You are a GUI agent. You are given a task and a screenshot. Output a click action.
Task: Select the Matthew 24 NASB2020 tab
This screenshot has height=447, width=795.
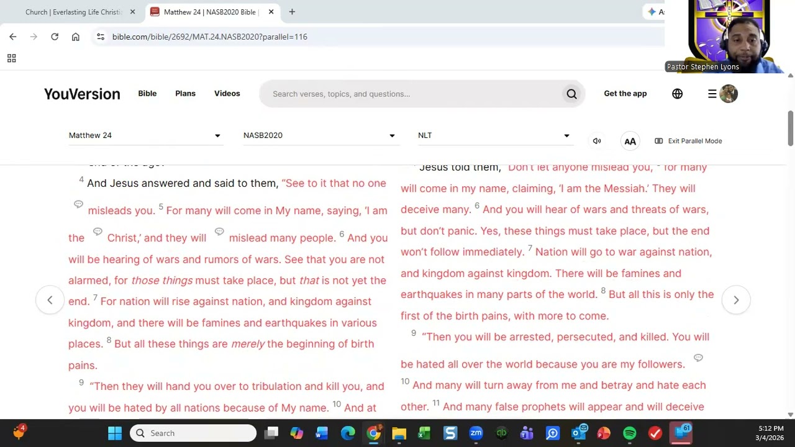point(211,12)
